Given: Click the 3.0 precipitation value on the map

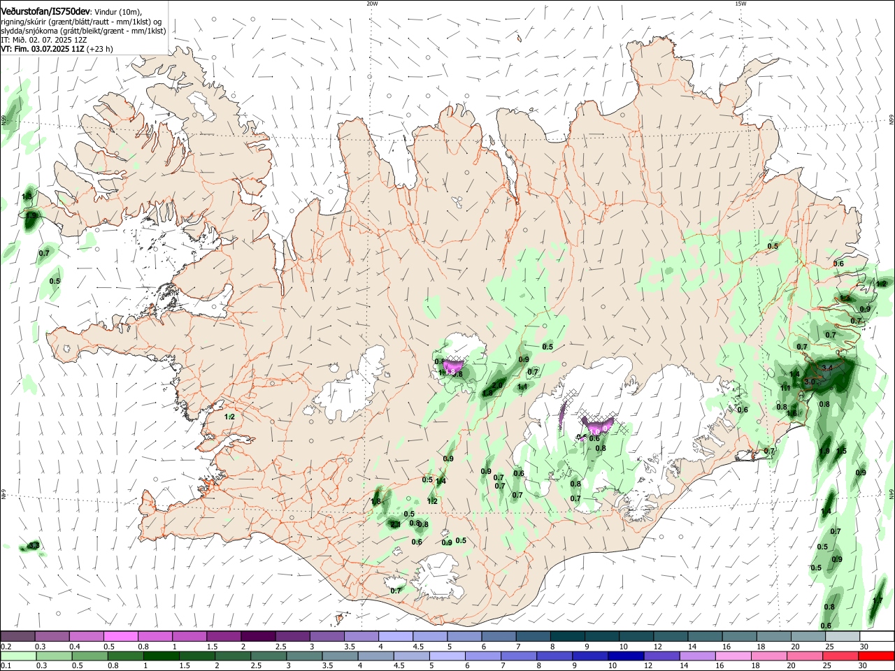Looking at the screenshot, I should click(x=810, y=382).
